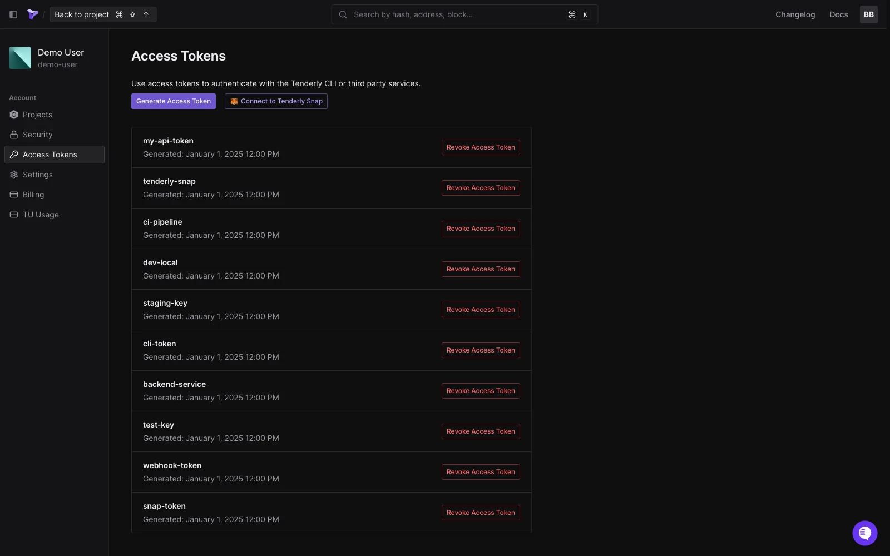Open the Security section
Image resolution: width=890 pixels, height=556 pixels.
(x=55, y=135)
